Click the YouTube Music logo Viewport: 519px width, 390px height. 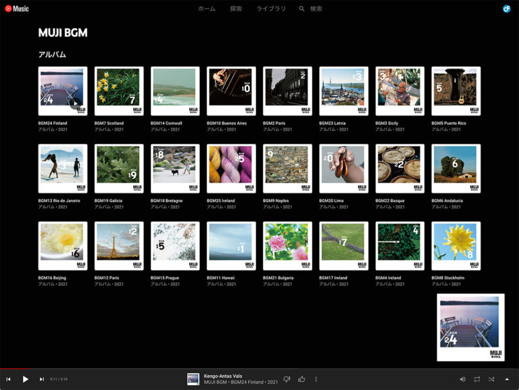click(17, 9)
